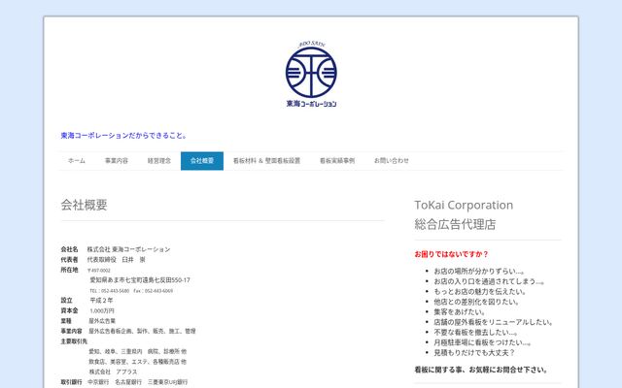
Task: View the 看板実績事例 page
Action: coord(337,161)
